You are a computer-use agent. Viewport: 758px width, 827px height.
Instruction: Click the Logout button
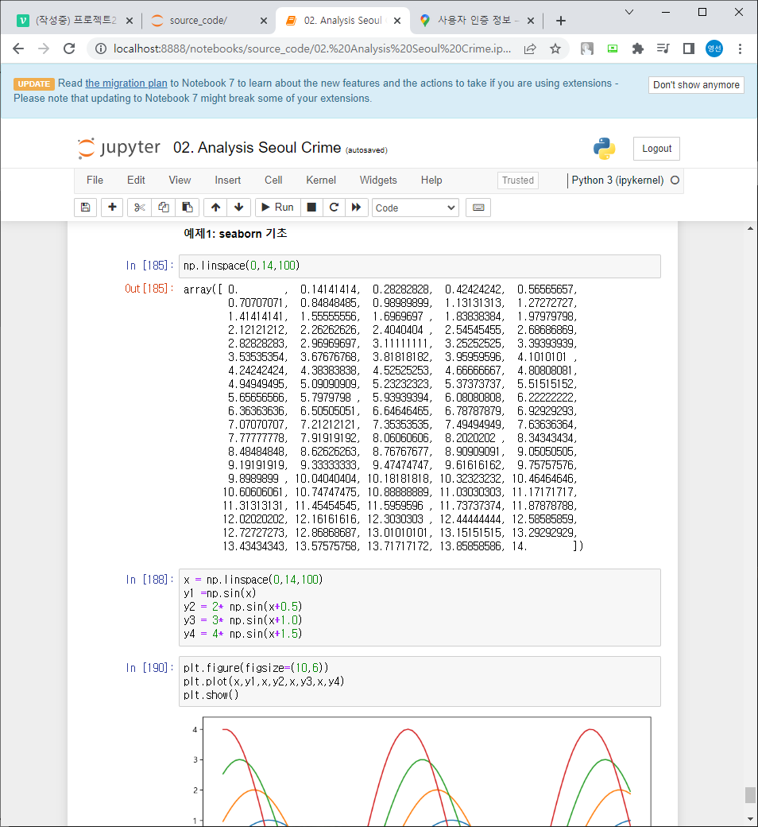click(656, 149)
